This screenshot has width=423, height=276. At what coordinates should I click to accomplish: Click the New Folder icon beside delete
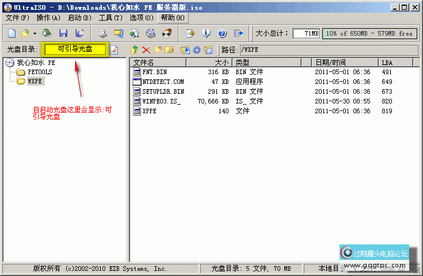click(157, 50)
